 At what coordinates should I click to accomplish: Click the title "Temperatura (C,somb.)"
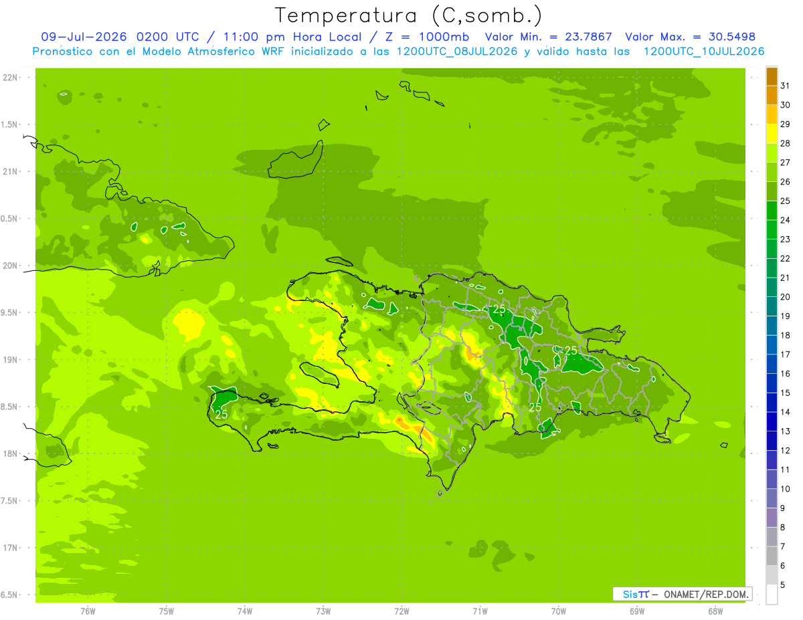(409, 15)
